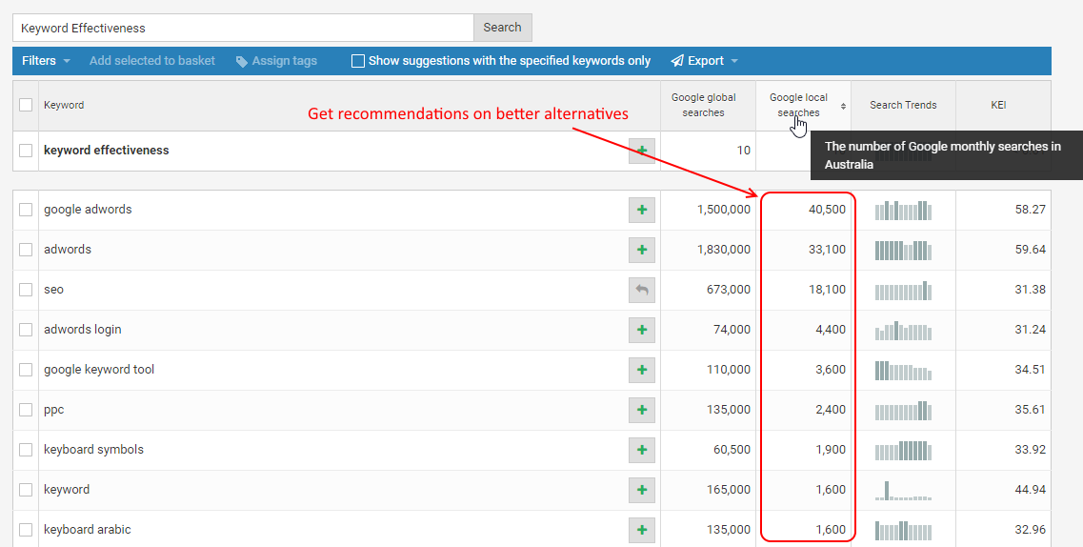Add 'keyword effectiveness' via plus icon
Screen dimensions: 1083x547
[x=641, y=151]
